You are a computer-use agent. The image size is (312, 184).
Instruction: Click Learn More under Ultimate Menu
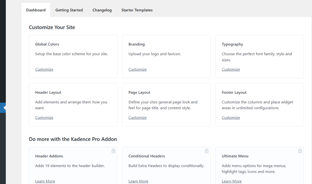point(232,181)
